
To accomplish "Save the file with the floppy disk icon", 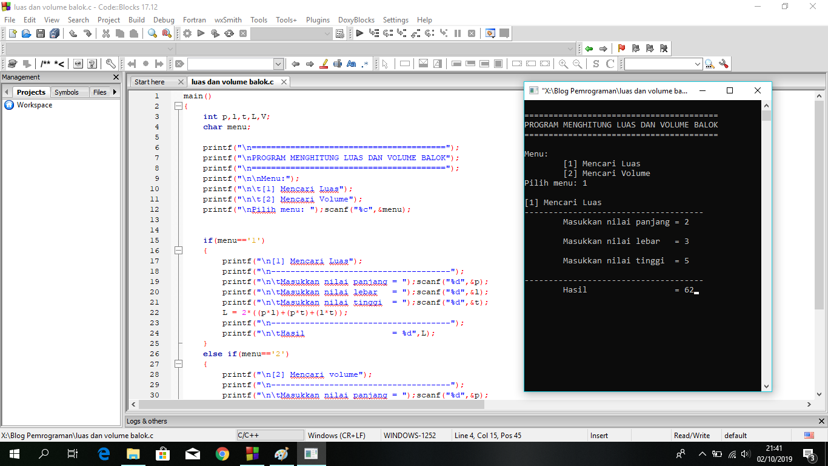I will click(x=41, y=33).
